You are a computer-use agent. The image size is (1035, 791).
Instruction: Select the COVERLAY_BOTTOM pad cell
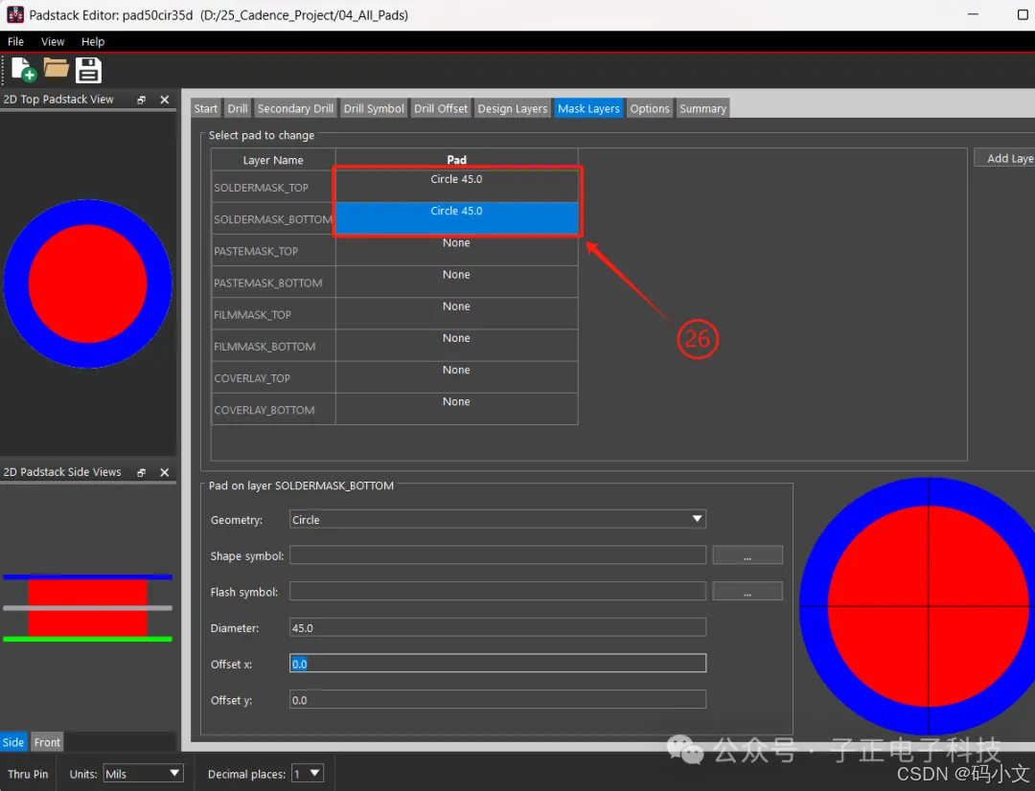coord(457,408)
